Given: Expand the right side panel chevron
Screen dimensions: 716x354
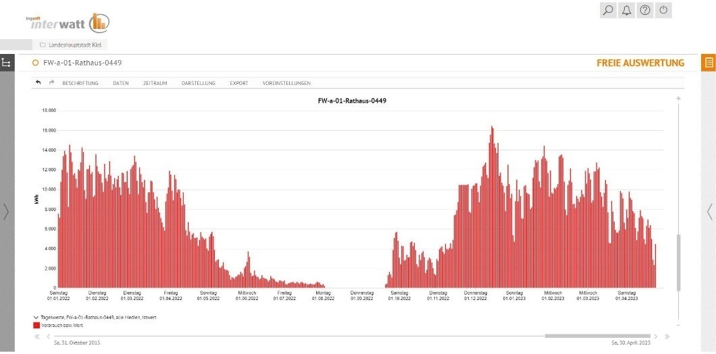Looking at the screenshot, I should 709,212.
